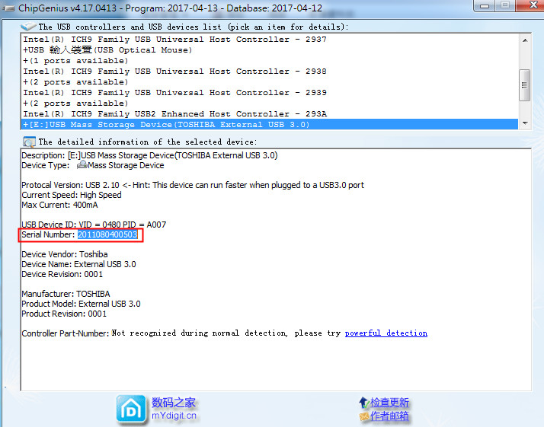Click the ChipGenius title bar app icon
This screenshot has width=544, height=427.
pyautogui.click(x=8, y=8)
